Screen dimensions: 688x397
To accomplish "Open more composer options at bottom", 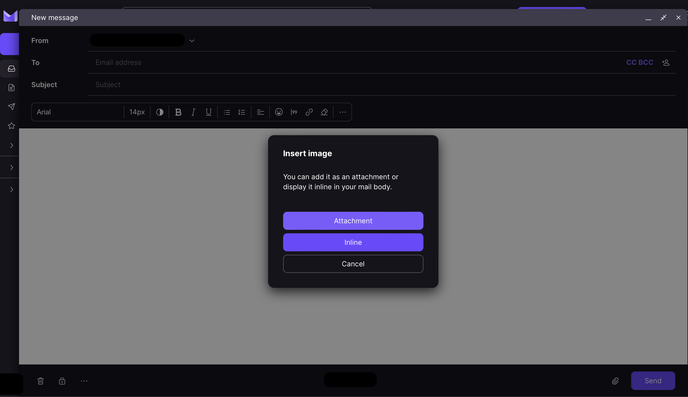I will (x=84, y=381).
